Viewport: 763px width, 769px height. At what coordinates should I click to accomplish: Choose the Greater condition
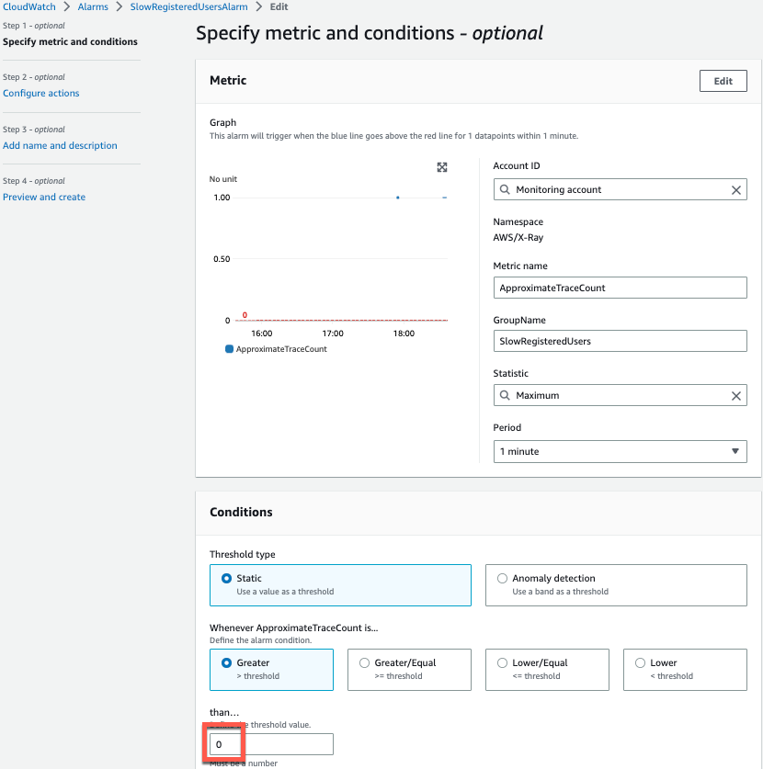click(271, 670)
